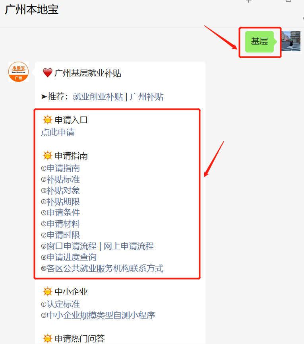Open 窗口申请流程 link
The image size is (304, 344).
click(x=72, y=246)
